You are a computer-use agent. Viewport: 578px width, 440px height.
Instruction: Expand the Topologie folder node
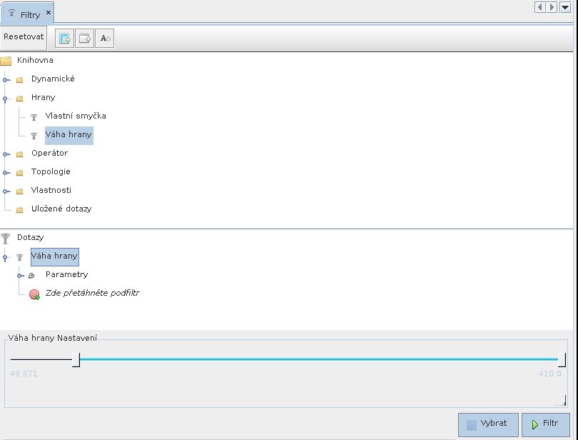pos(5,173)
